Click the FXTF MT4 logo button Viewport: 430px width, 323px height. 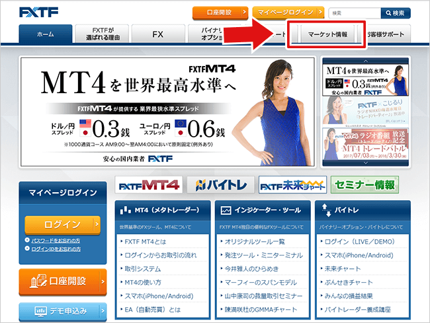click(149, 185)
